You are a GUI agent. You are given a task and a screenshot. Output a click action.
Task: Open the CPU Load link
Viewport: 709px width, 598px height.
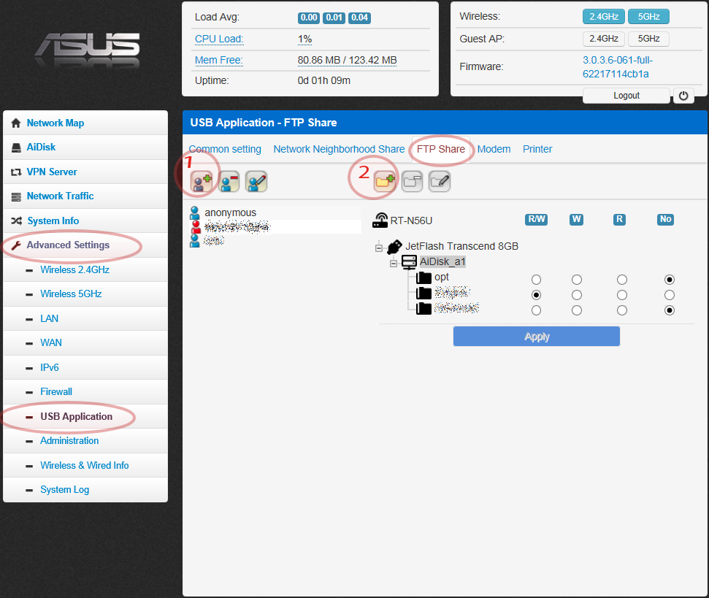click(219, 39)
